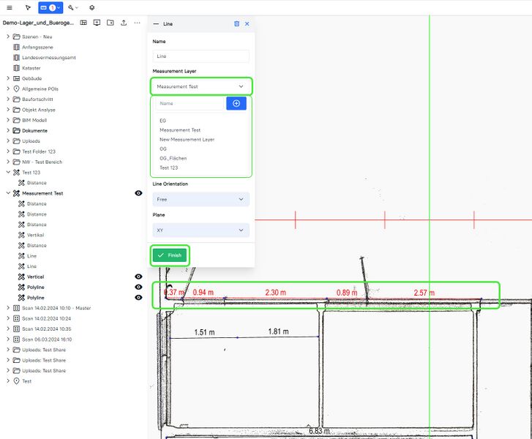This screenshot has height=439, width=532.
Task: Open the three-dot more options menu
Action: point(137,23)
